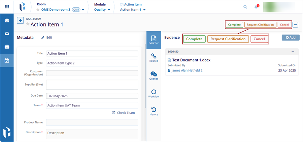
Task: Open the notifications bell
Action: pos(256,7)
